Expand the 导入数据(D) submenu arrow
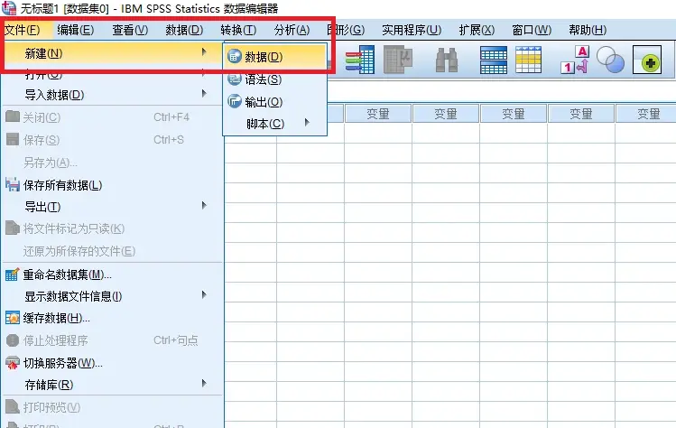Screen dimensions: 676x428 tap(204, 94)
